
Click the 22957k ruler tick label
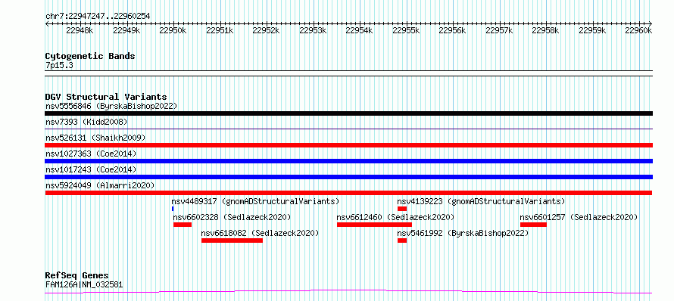tap(500, 30)
